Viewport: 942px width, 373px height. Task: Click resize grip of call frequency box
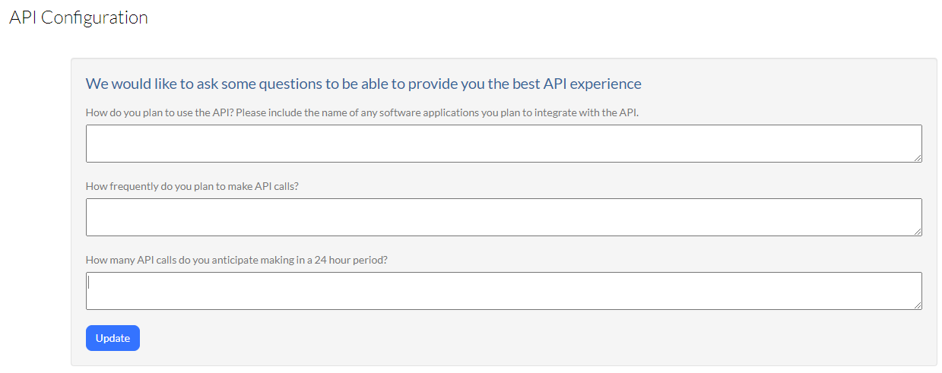pos(918,232)
